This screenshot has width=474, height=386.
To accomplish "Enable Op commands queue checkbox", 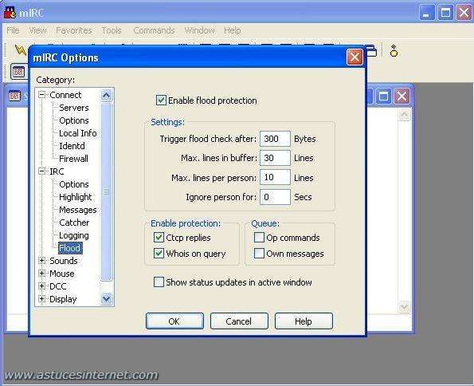I will click(x=259, y=238).
